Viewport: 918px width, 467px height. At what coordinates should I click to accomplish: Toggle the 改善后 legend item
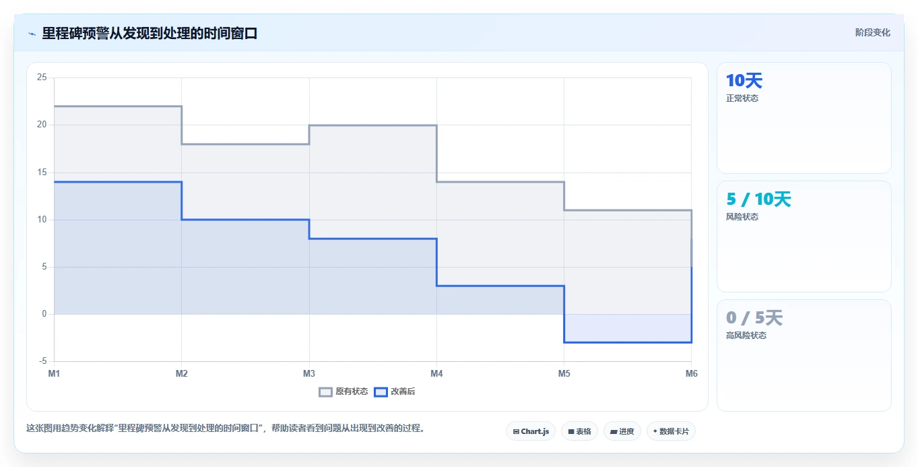point(395,392)
